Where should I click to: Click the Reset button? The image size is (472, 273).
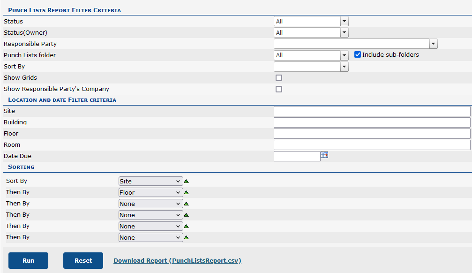(83, 260)
